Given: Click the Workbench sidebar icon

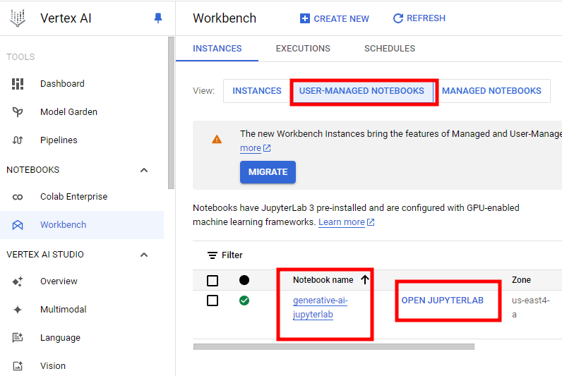Looking at the screenshot, I should point(18,225).
